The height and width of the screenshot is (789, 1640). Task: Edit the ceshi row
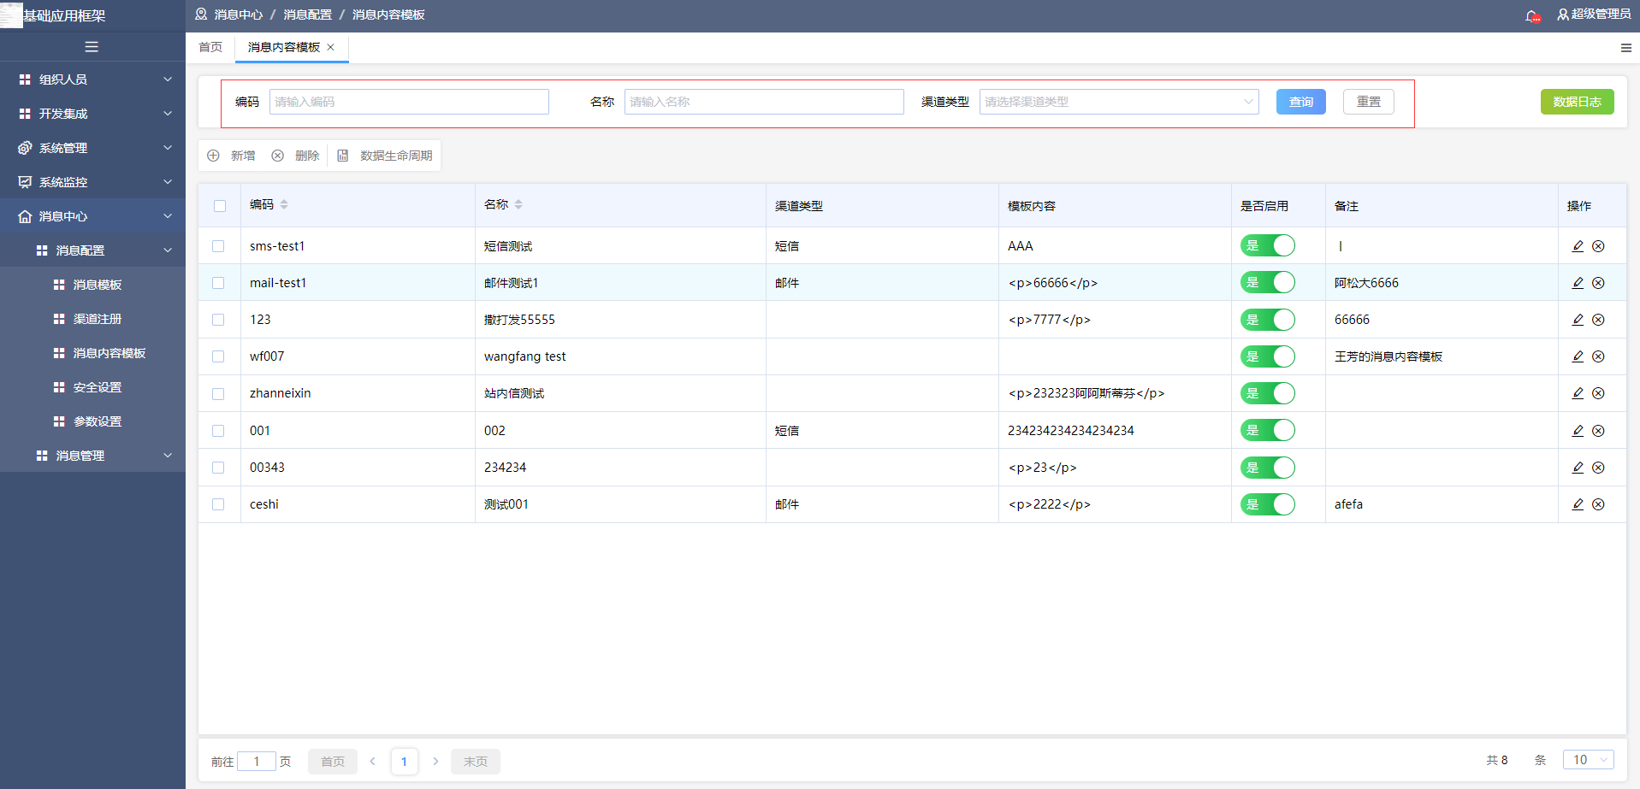point(1578,504)
